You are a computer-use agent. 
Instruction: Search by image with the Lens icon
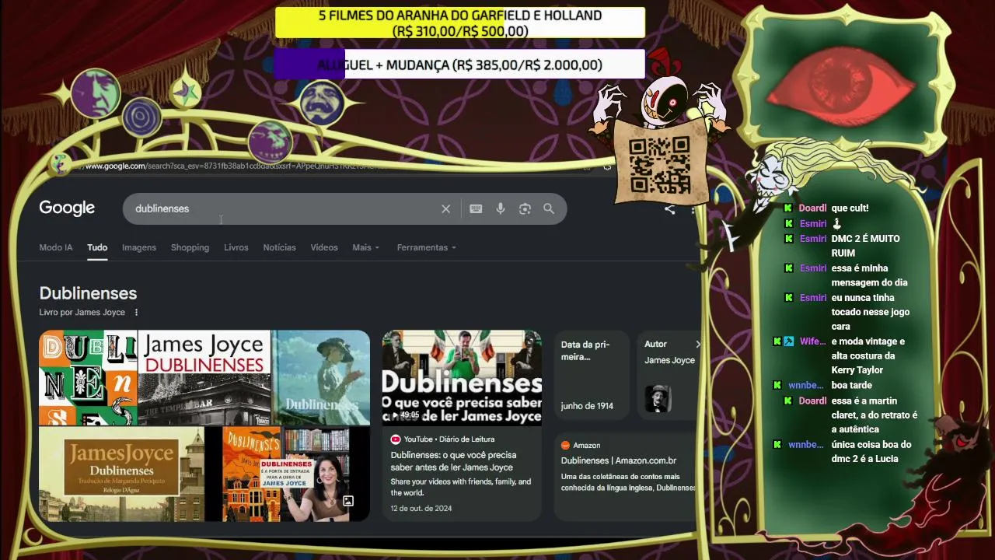(x=525, y=208)
